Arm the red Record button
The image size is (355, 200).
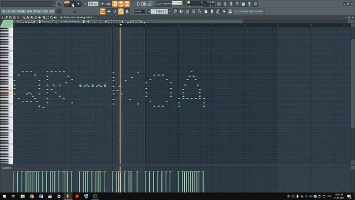coord(85,4)
